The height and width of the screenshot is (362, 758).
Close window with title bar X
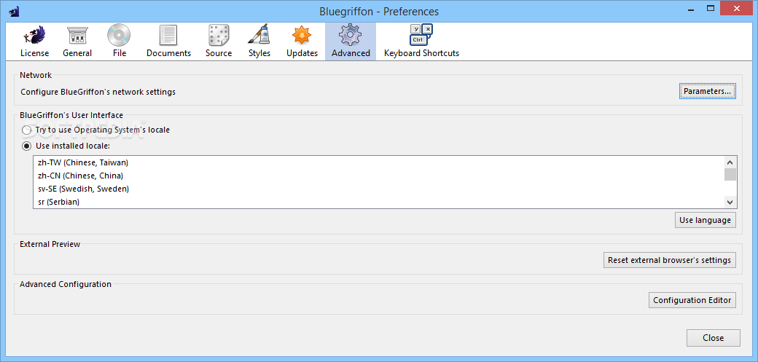736,8
